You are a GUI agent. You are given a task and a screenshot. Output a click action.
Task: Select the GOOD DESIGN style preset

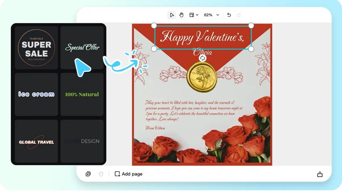[82, 141]
